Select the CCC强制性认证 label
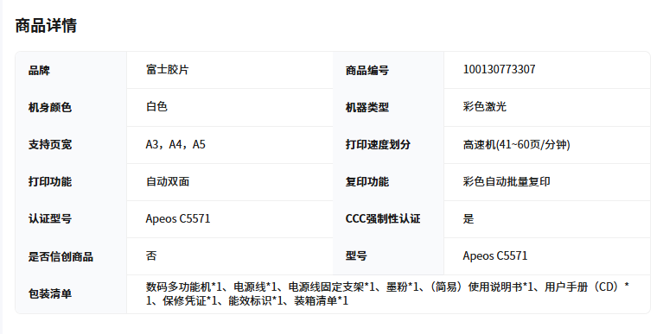This screenshot has width=663, height=334. point(383,218)
